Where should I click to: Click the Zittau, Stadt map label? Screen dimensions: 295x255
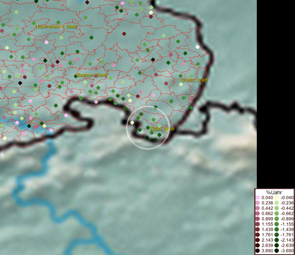coord(162,129)
